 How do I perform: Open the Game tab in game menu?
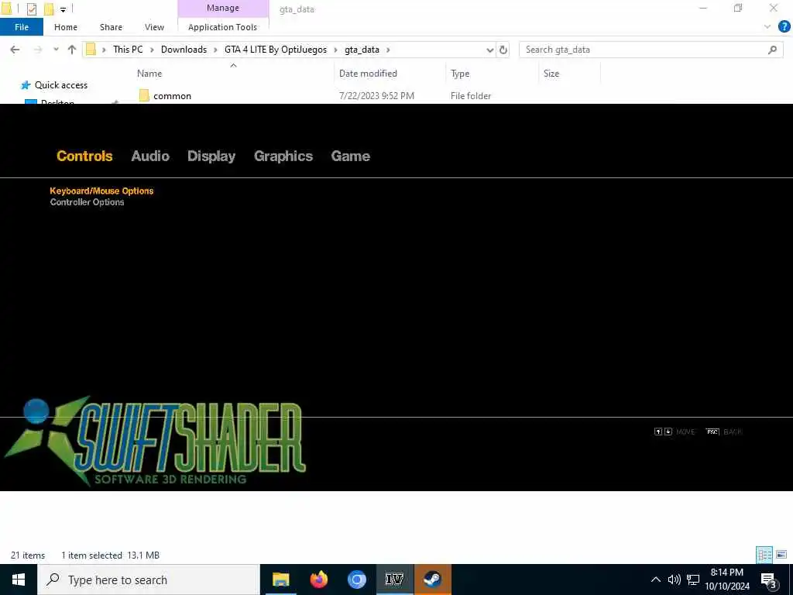click(351, 156)
